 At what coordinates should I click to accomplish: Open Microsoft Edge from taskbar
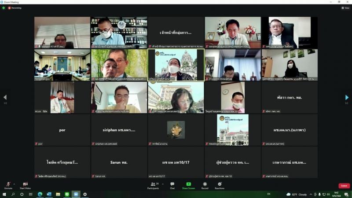coord(40,194)
